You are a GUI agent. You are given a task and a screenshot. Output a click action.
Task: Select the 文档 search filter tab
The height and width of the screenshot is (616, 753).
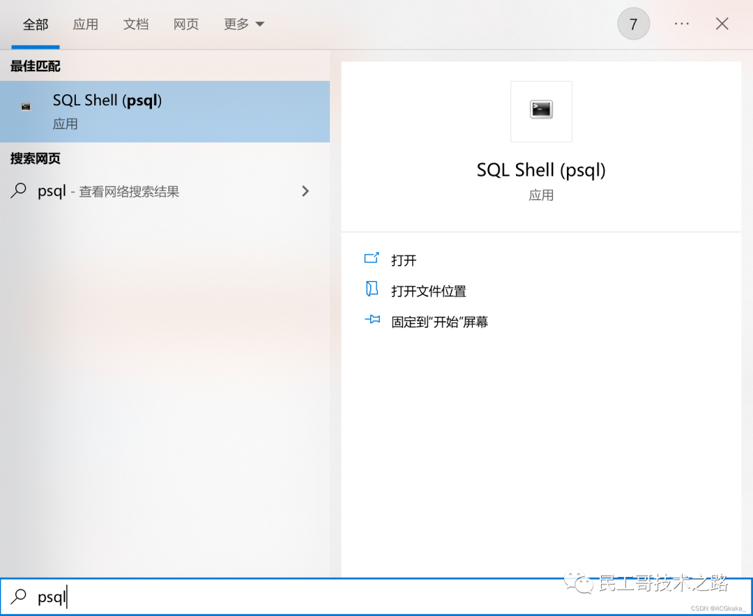coord(136,24)
